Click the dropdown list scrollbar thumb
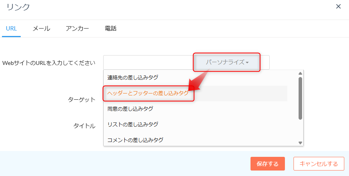 pyautogui.click(x=300, y=98)
